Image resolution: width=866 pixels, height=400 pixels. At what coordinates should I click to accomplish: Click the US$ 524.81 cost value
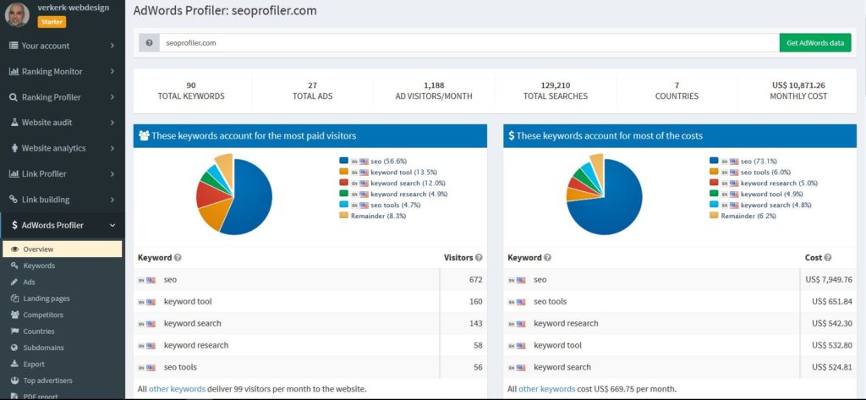click(x=832, y=367)
